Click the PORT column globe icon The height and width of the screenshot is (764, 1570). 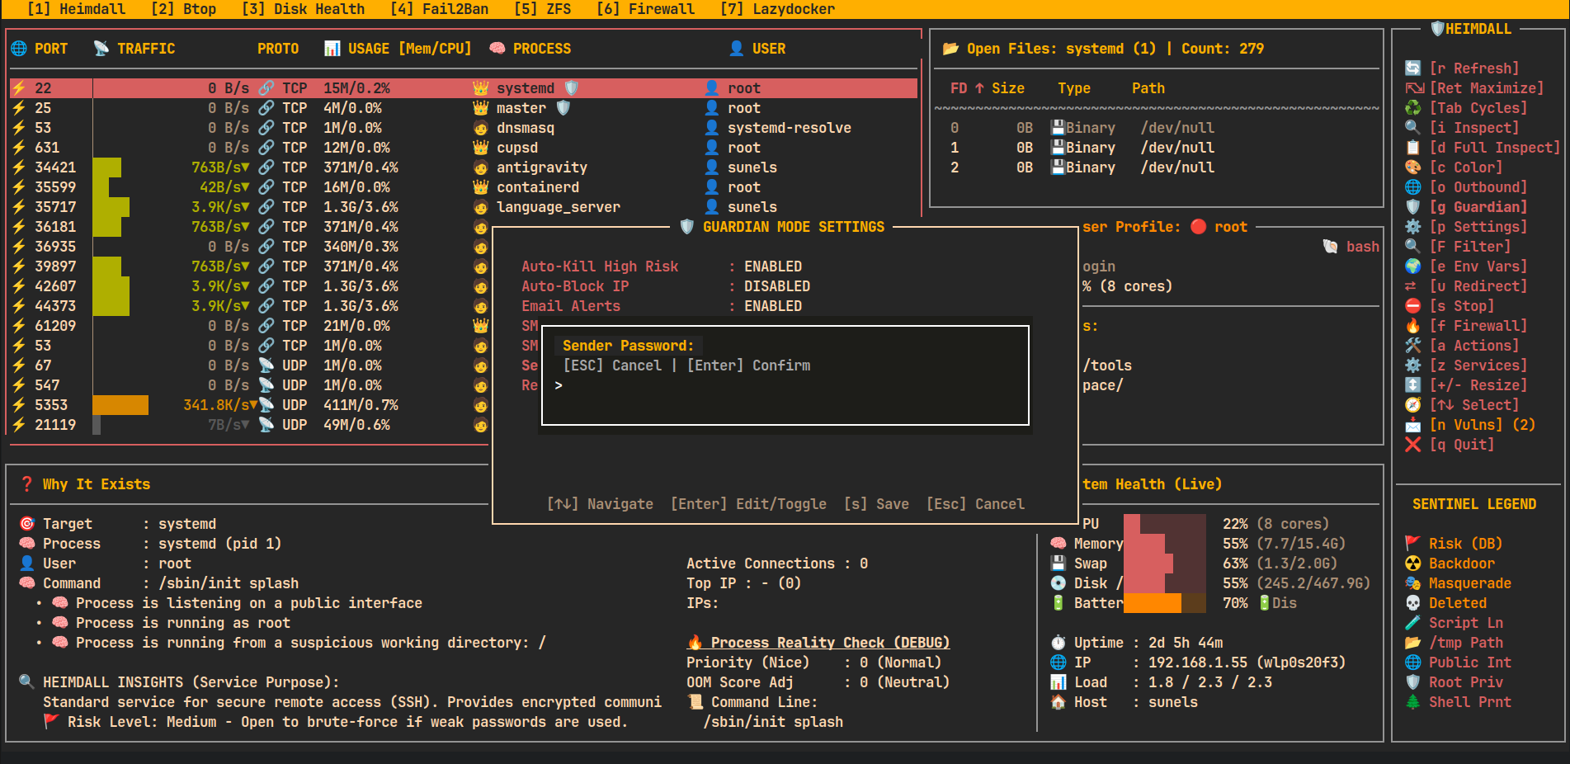click(19, 49)
